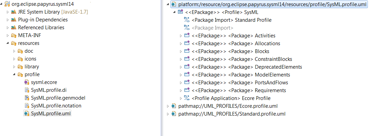Click the platform resource SysML.profile.uml icon
Viewport: 372px width, 136px height.
pos(174,4)
